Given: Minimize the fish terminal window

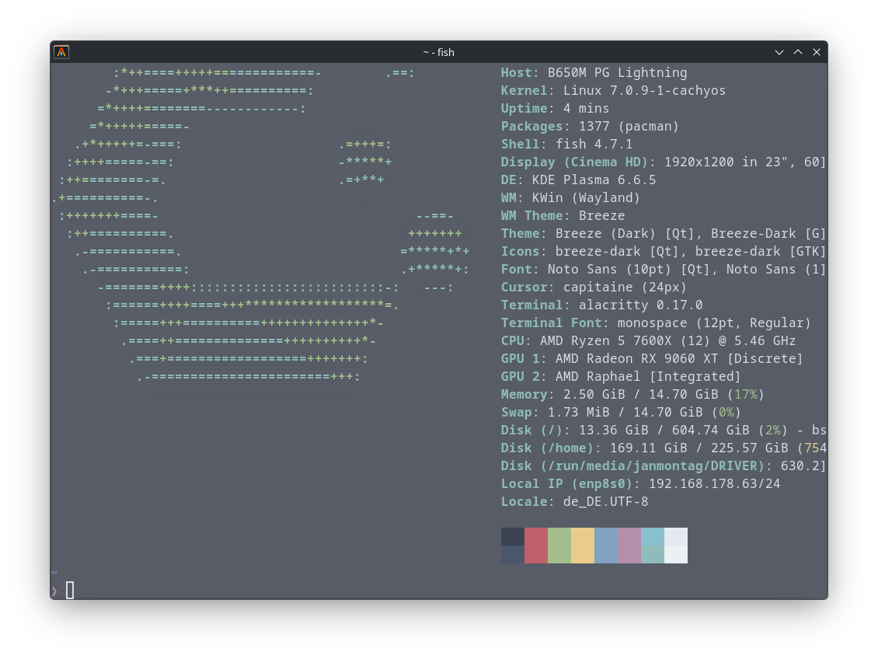Looking at the screenshot, I should pyautogui.click(x=779, y=52).
